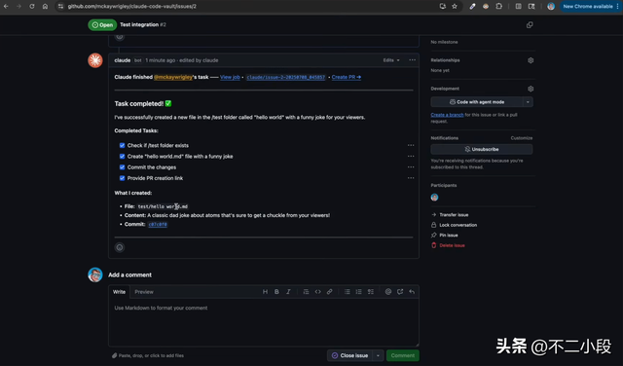The image size is (623, 366).
Task: Insert quote in comment editor
Action: click(306, 292)
